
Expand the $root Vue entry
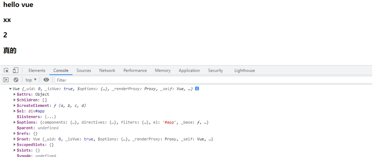(15, 139)
